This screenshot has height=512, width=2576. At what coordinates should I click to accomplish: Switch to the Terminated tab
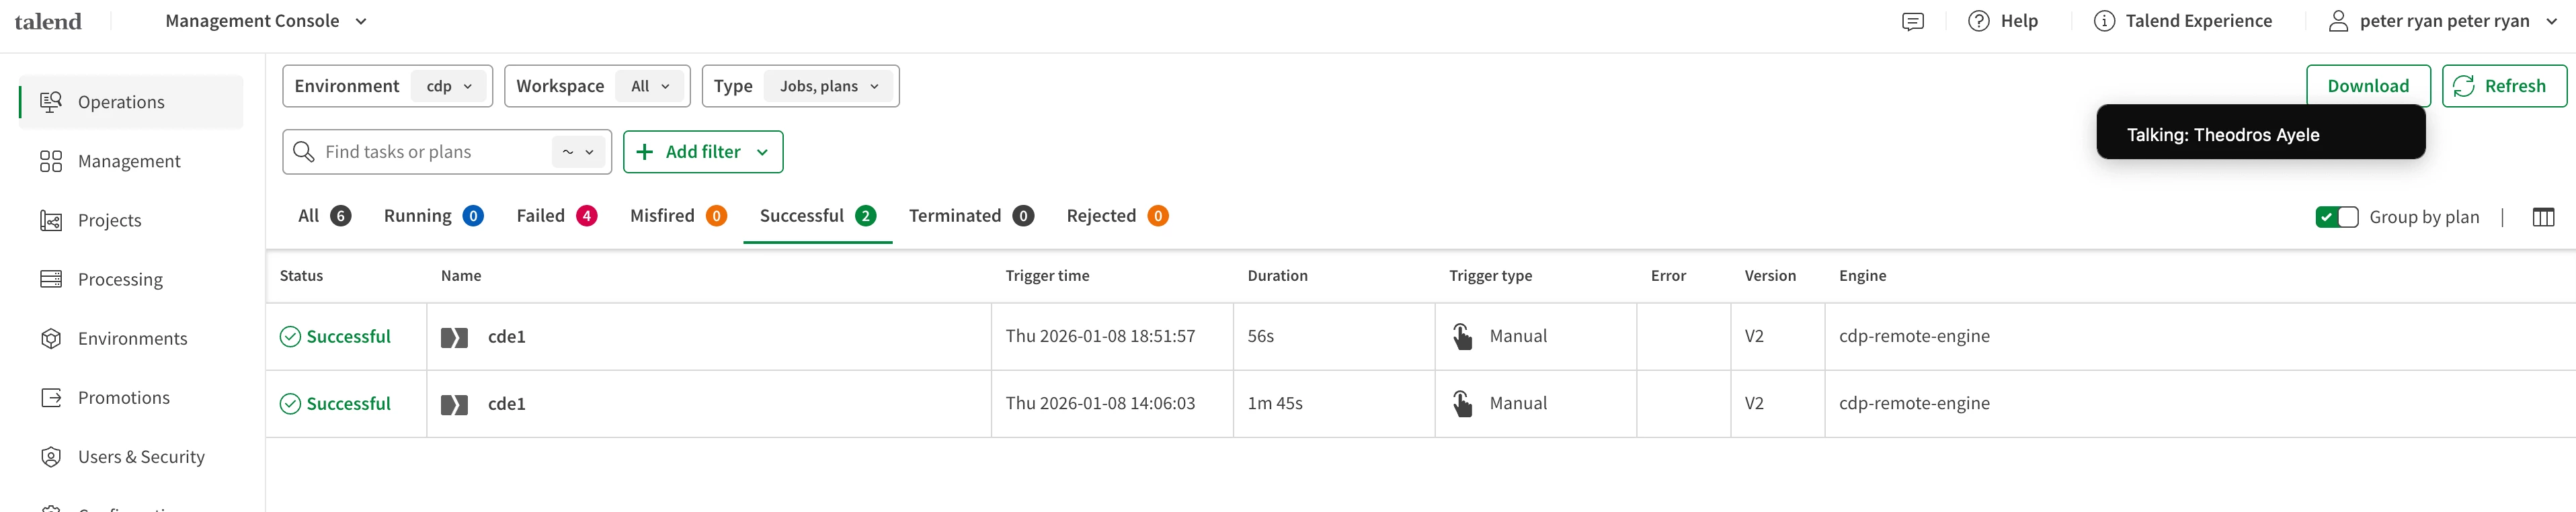[971, 216]
